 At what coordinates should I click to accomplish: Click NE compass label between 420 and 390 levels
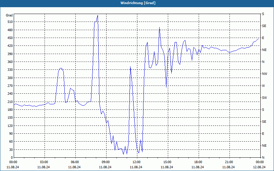pyautogui.click(x=264, y=50)
